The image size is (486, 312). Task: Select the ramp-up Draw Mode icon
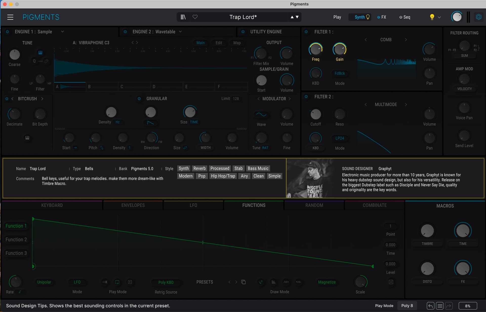(x=286, y=282)
